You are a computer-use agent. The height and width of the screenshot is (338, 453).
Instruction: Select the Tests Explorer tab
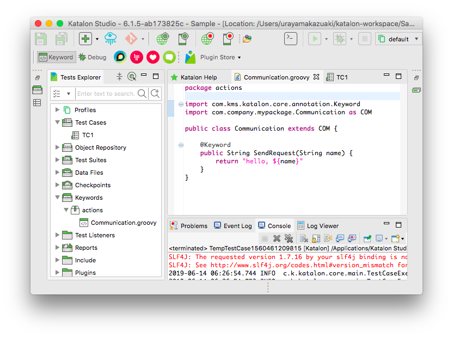pos(76,77)
